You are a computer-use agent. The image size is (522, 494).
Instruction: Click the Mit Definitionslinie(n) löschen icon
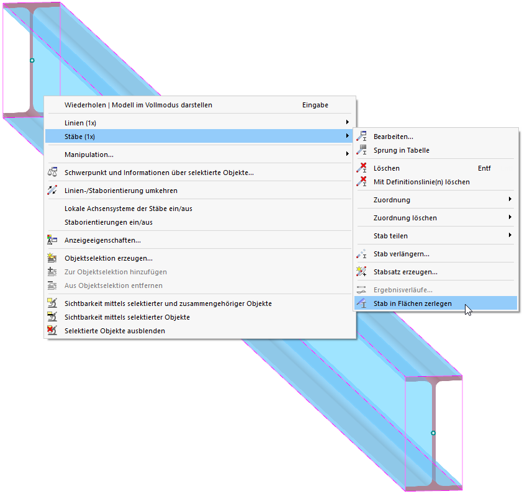pos(361,181)
